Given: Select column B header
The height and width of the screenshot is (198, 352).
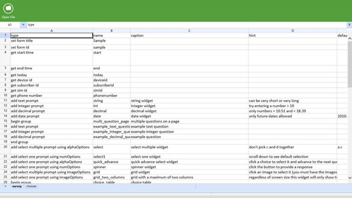Looking at the screenshot, I should point(112,31).
